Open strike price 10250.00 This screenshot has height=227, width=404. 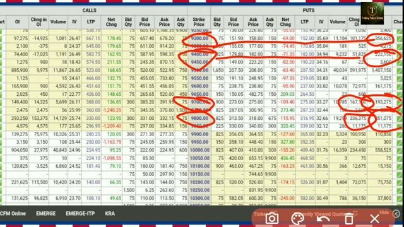point(199,190)
